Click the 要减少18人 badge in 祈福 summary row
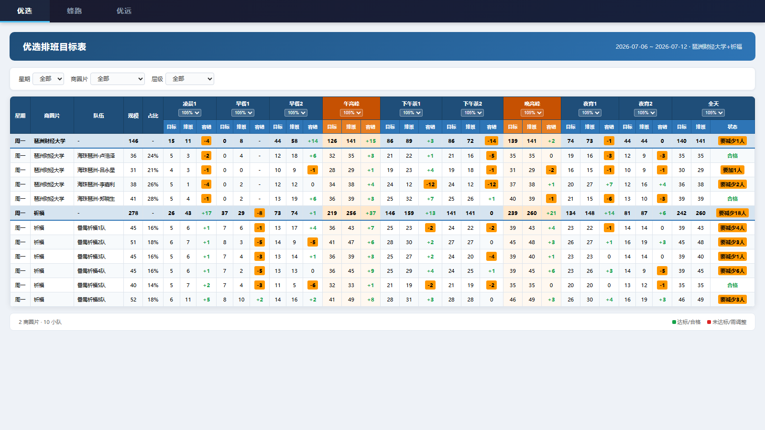The height and width of the screenshot is (430, 765). click(x=732, y=213)
